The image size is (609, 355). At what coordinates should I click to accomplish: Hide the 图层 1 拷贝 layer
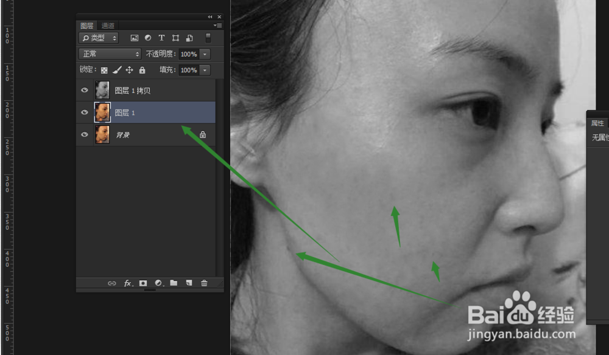[x=84, y=90]
